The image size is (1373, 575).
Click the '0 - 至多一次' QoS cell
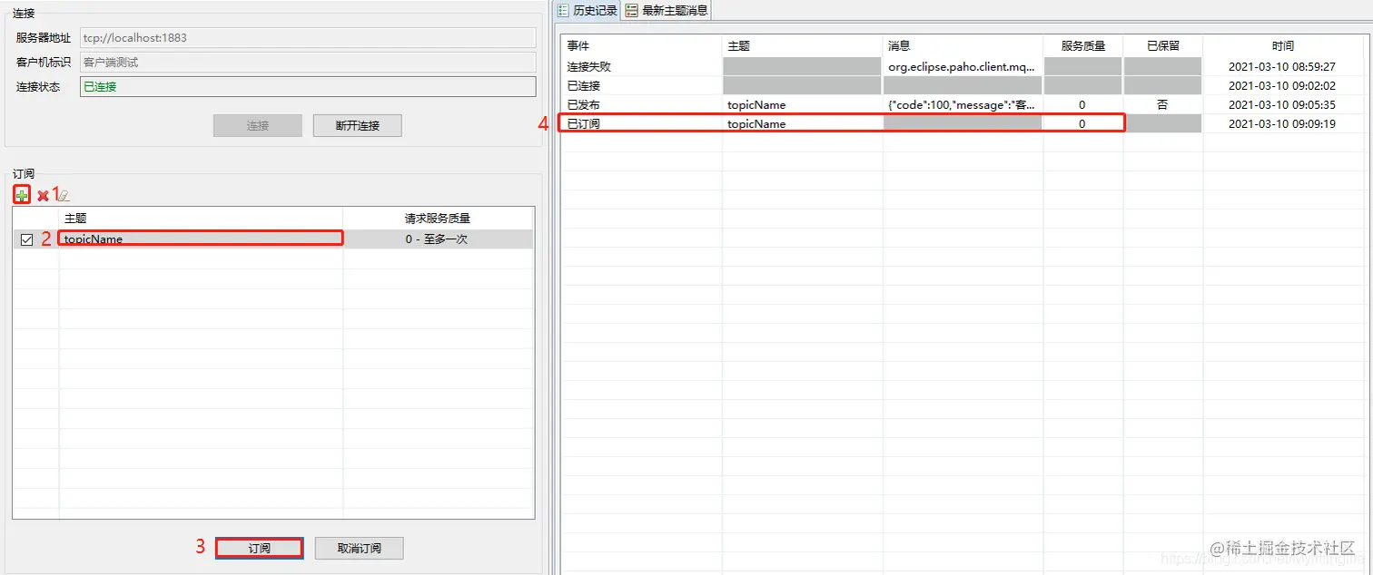437,239
